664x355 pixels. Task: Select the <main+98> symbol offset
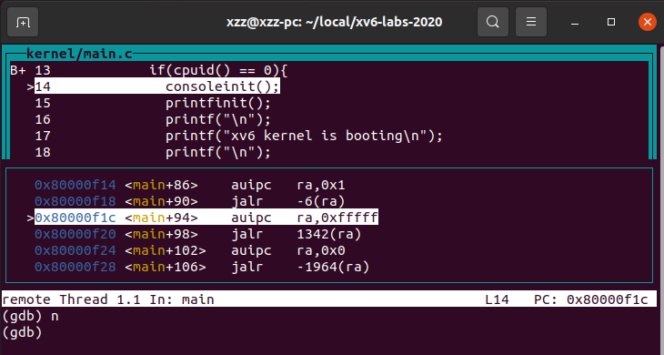tap(161, 234)
